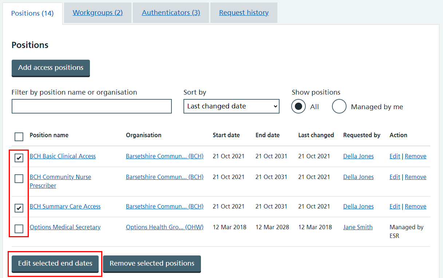Click the Requested by column header
The image size is (443, 278).
pyautogui.click(x=362, y=135)
